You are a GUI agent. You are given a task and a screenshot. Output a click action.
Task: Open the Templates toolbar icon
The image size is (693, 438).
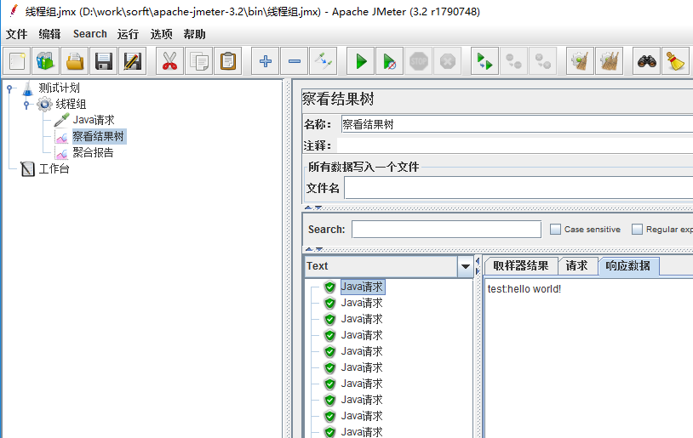tap(45, 61)
